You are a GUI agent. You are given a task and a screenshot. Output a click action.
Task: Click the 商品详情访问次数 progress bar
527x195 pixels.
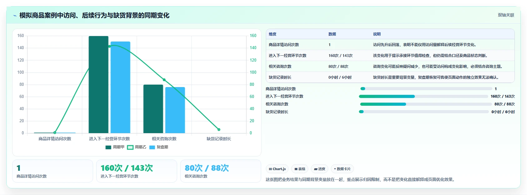(426, 89)
